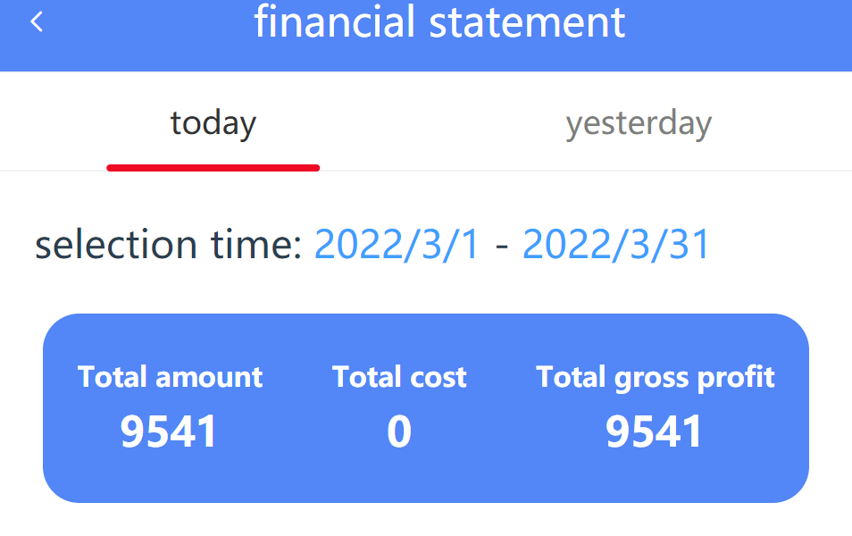This screenshot has width=852, height=536.
Task: Click the Total cost value 0
Action: pyautogui.click(x=399, y=432)
